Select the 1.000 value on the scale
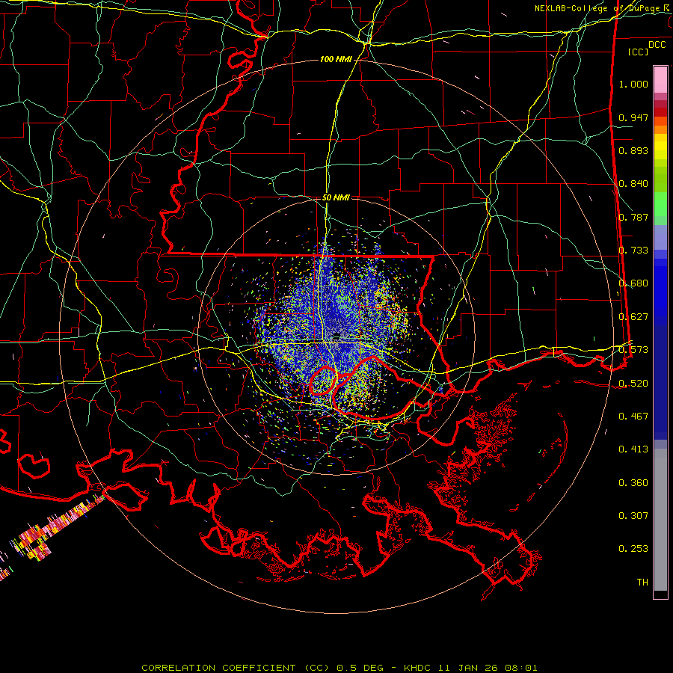 (633, 84)
